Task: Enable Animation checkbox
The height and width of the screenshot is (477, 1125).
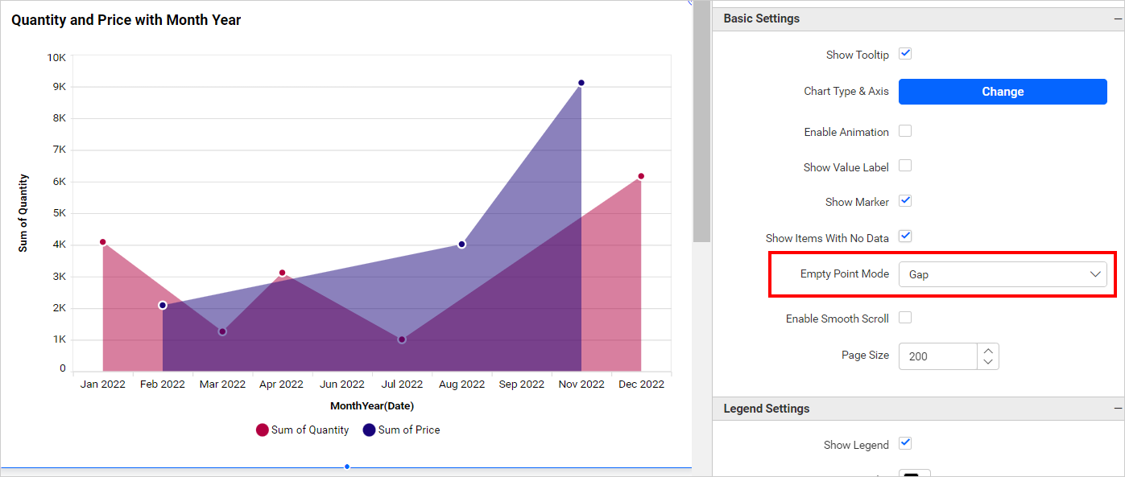Action: [x=905, y=131]
